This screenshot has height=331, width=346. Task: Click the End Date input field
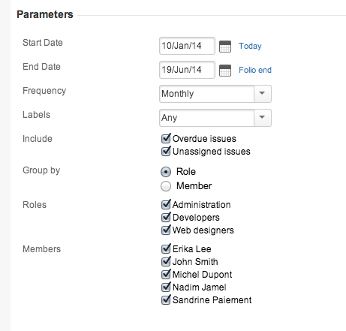point(187,70)
